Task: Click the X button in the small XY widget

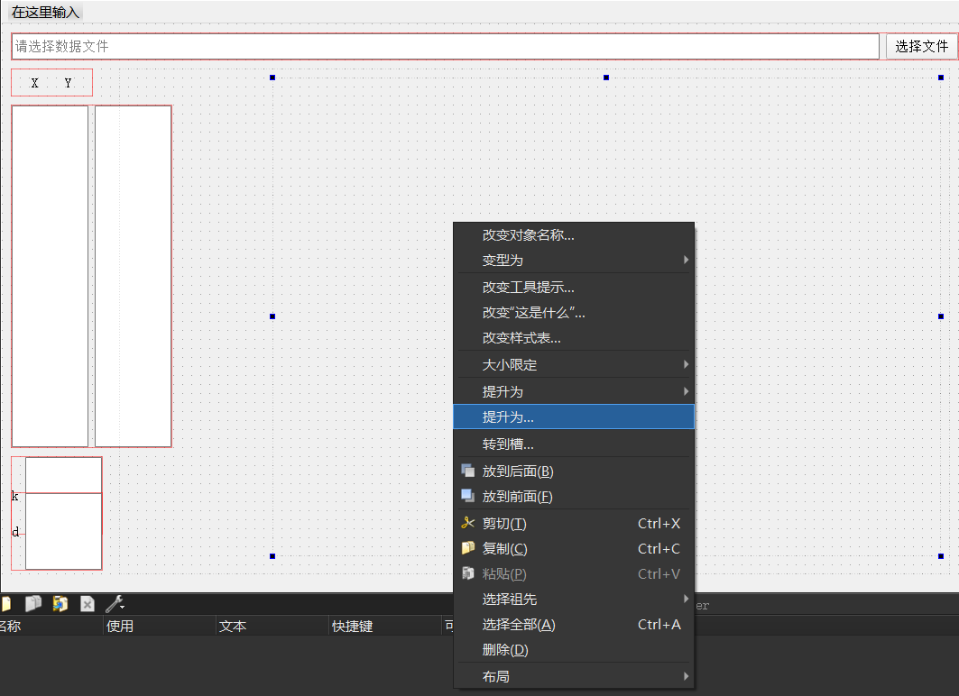Action: click(34, 81)
